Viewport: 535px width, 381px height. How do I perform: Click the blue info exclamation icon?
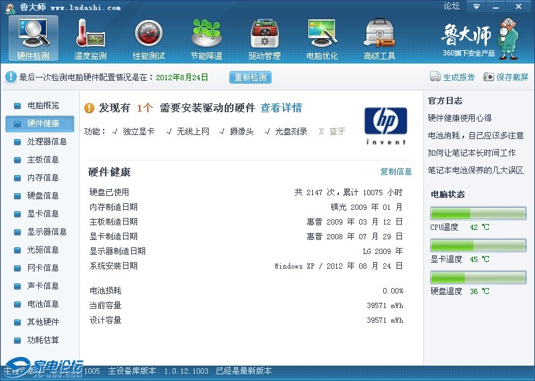coord(11,77)
